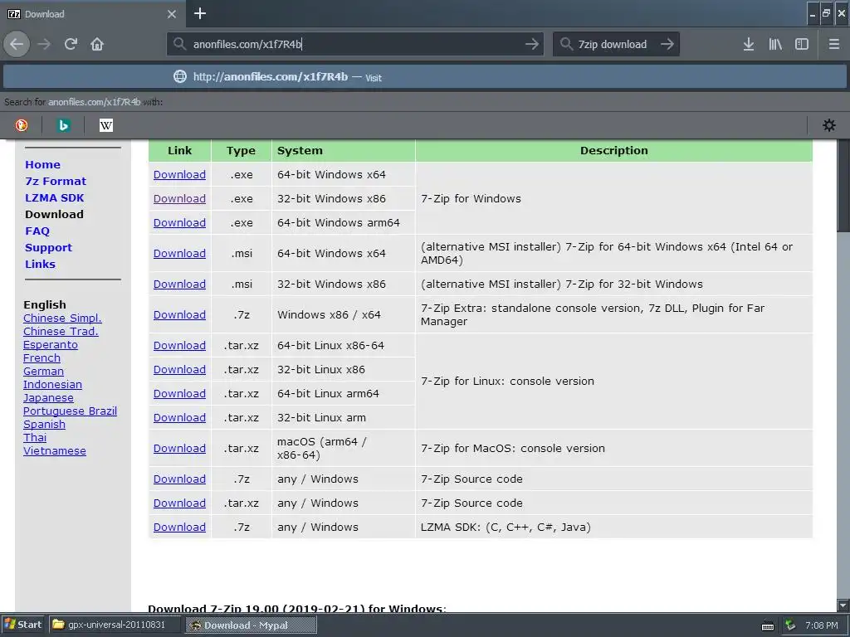The height and width of the screenshot is (637, 850).
Task: Download the .msi for 64-bit Windows x64
Action: click(x=179, y=254)
